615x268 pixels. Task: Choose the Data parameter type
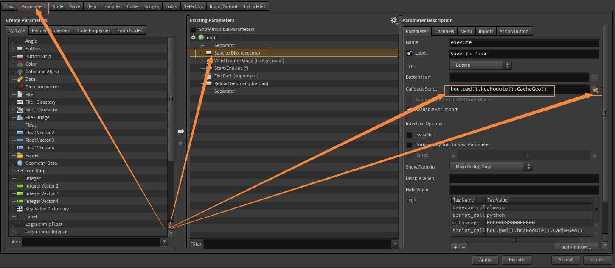pos(30,79)
